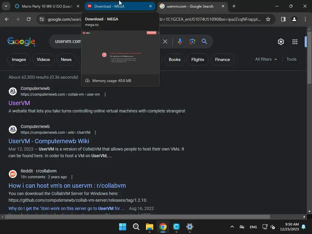Bookmark this page with the star
This screenshot has height=234, width=312.
[x=268, y=19]
